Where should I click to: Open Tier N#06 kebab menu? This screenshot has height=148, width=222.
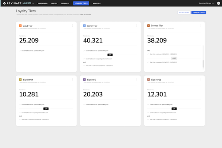pyautogui.click(x=201, y=80)
